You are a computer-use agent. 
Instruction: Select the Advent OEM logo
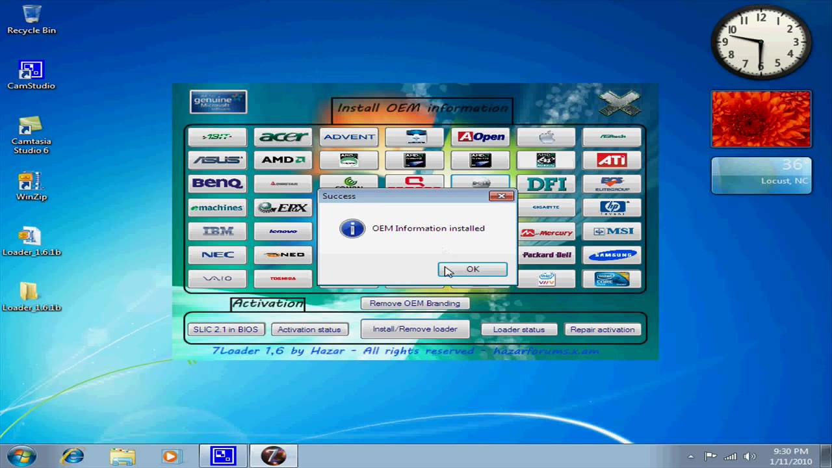pyautogui.click(x=349, y=136)
